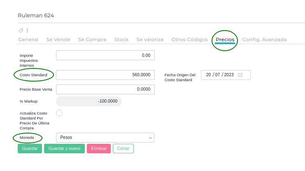Open the calendar picker for Fecha Origen
Image resolution: width=305 pixels, height=171 pixels.
240,75
